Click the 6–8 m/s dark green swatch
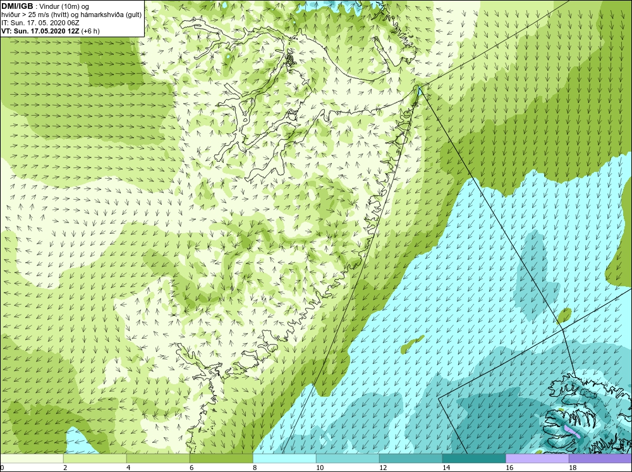632x472 pixels. point(221,458)
